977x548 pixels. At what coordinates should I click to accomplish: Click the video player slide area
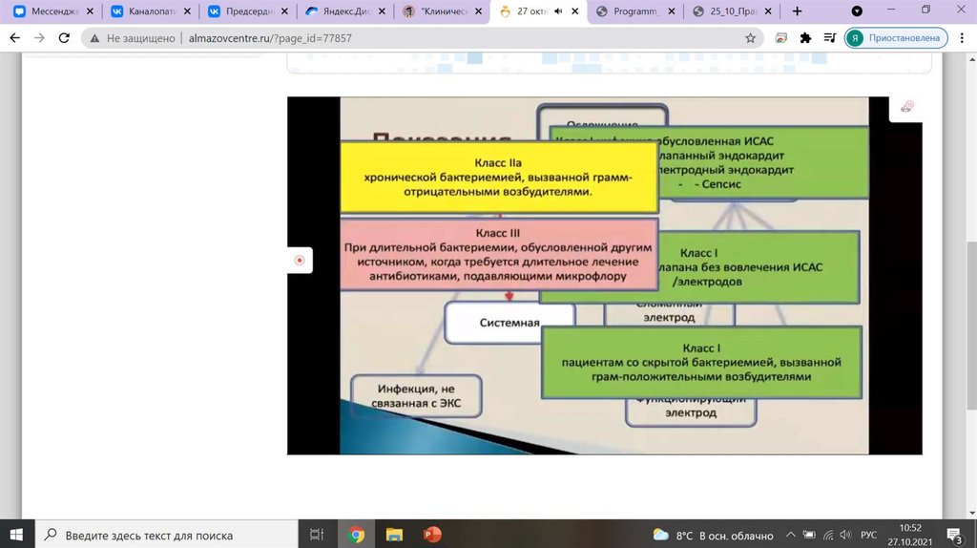[x=604, y=275]
